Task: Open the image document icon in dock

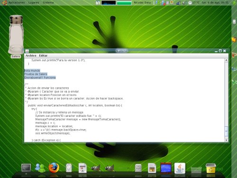Action: [x=152, y=168]
